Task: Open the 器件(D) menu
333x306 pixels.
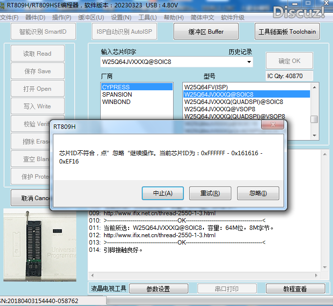Action: coord(35,18)
